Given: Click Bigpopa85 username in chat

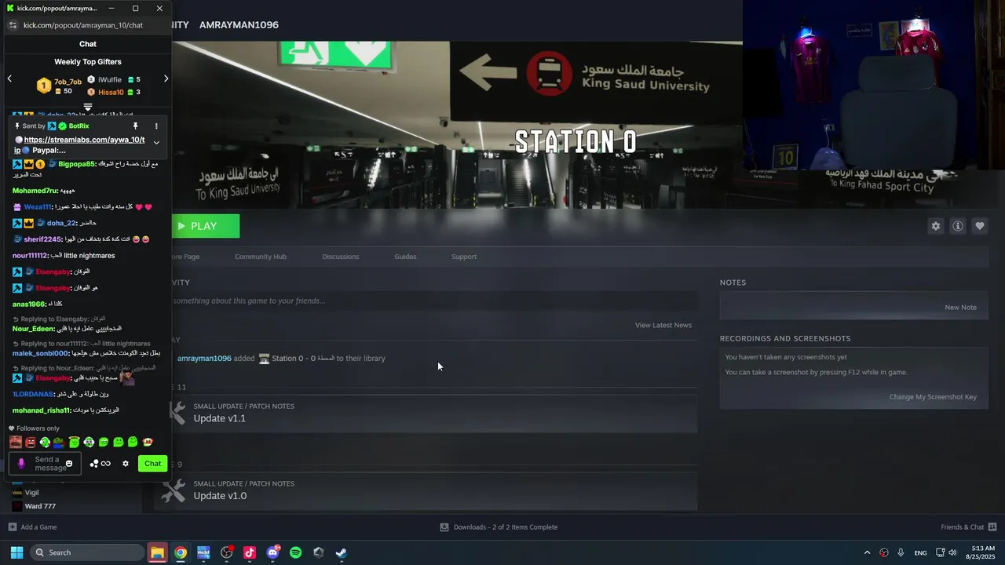Looking at the screenshot, I should tap(76, 164).
